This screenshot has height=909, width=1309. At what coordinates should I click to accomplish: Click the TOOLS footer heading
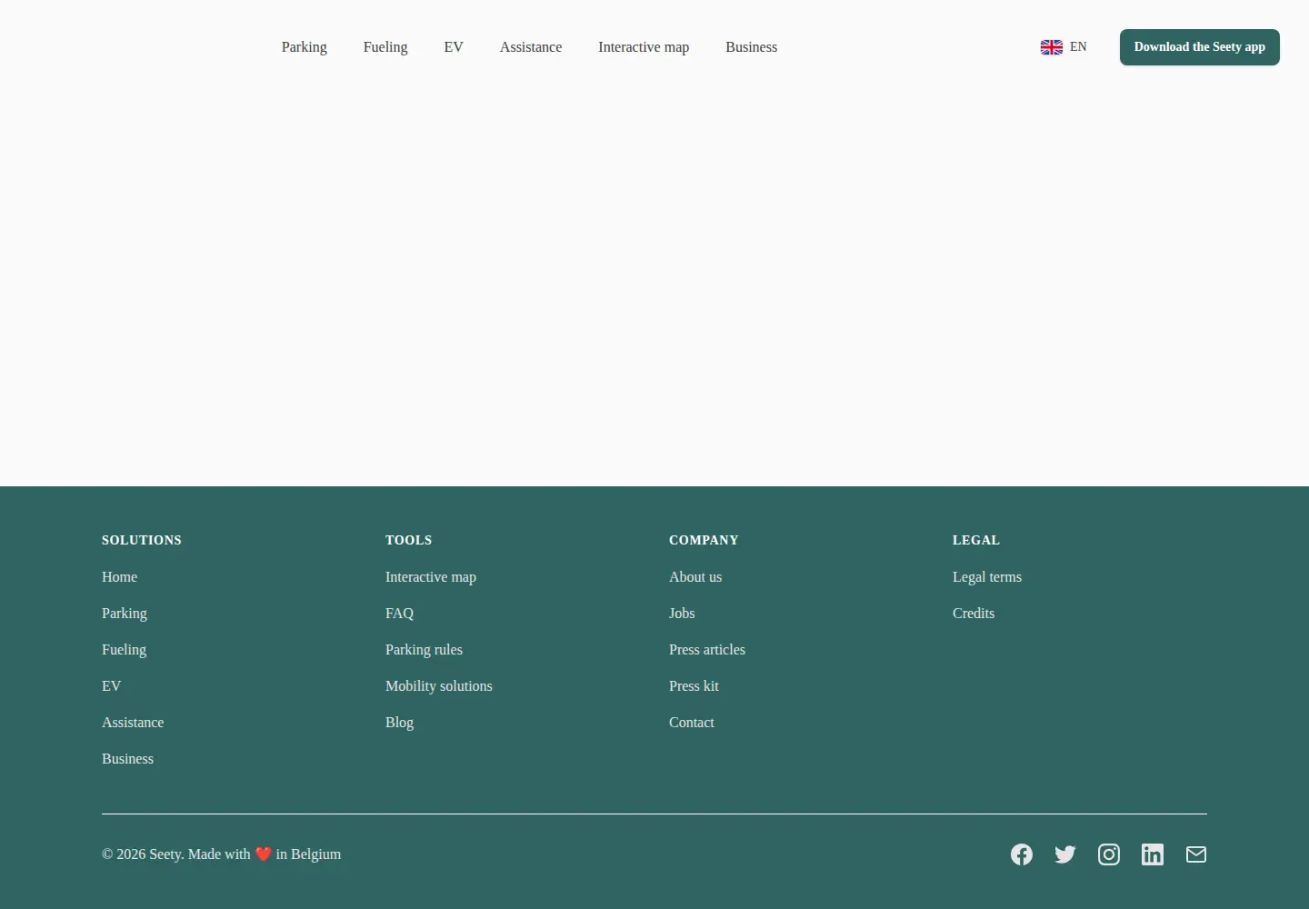[x=409, y=540]
